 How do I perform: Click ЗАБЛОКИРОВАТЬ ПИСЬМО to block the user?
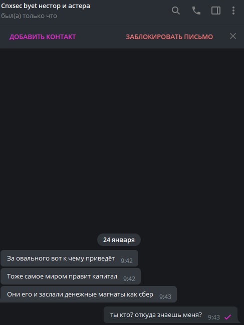(169, 36)
